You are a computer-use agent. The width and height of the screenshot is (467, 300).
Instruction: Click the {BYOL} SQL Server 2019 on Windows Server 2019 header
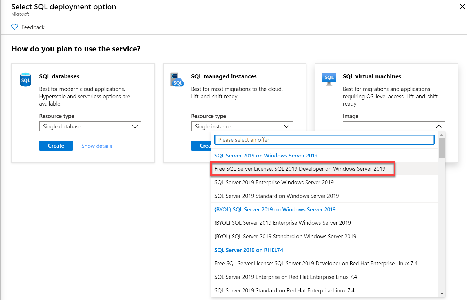275,209
